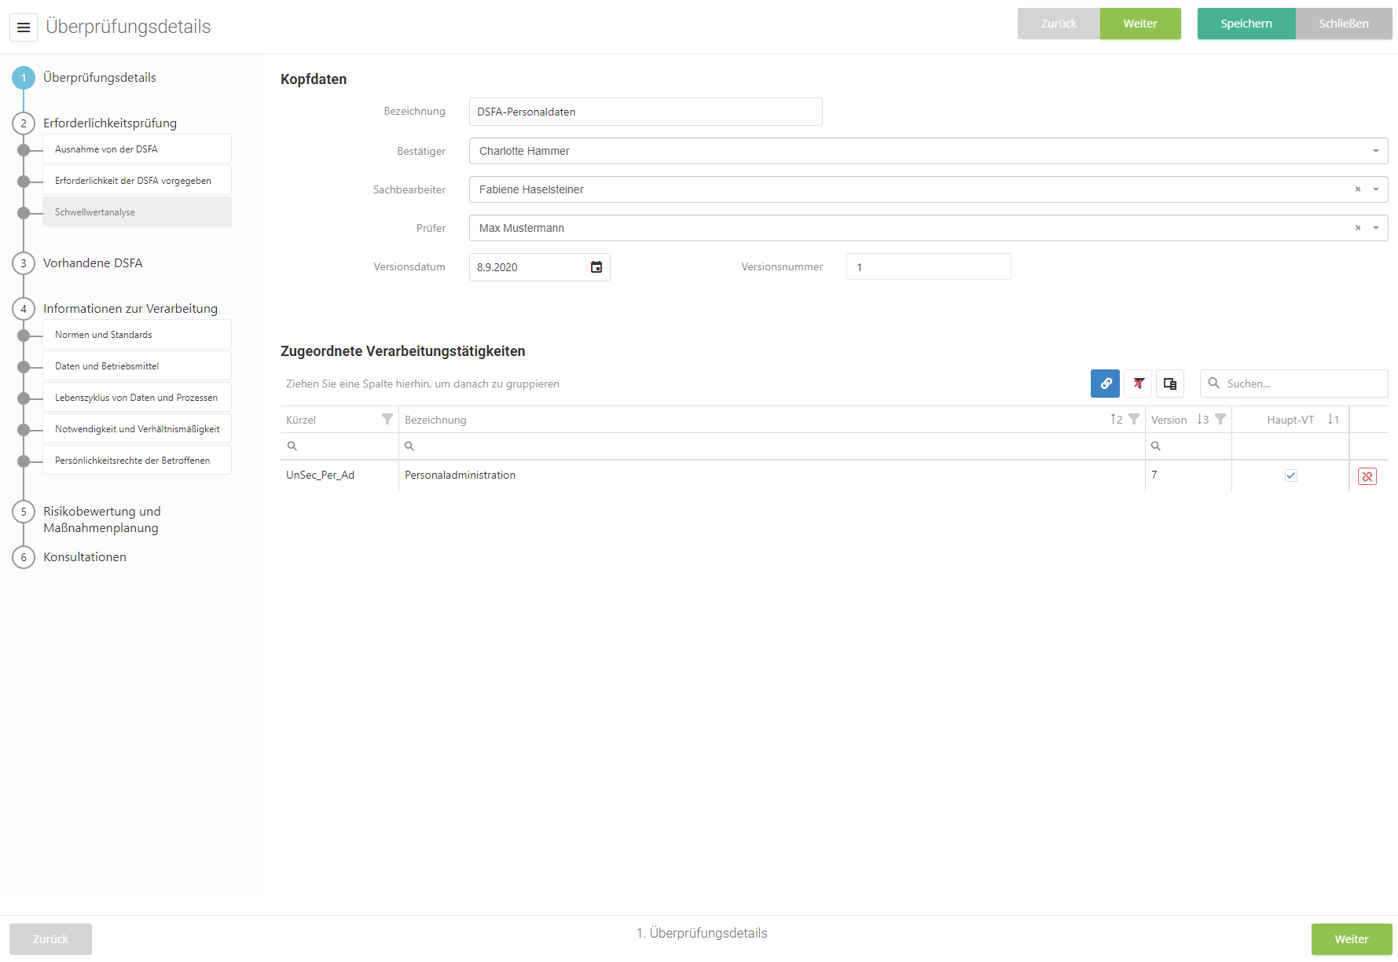This screenshot has width=1398, height=962.
Task: Clear the Sachbearbeiter selection
Action: click(1357, 189)
